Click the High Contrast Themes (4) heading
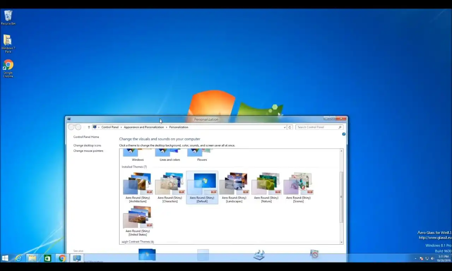Screen dimensions: 452x271 point(138,242)
